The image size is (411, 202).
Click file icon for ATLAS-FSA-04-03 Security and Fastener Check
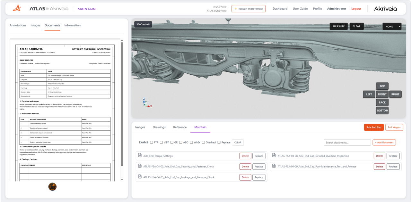[140, 166]
